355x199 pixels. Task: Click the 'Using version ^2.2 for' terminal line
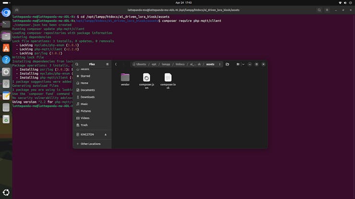coord(42,102)
